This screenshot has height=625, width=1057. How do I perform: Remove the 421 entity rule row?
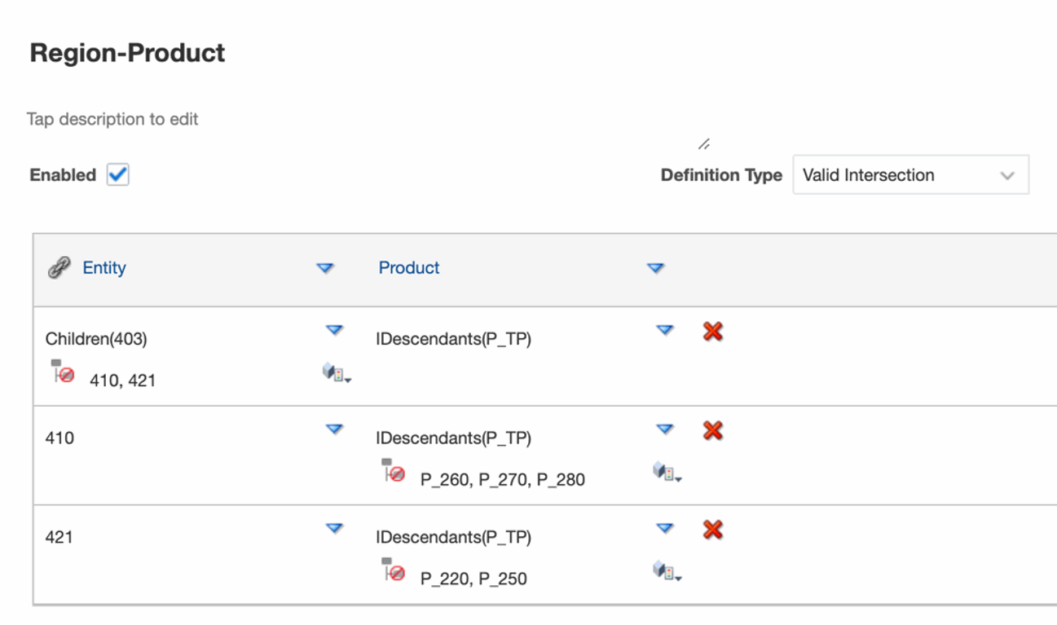(x=713, y=530)
